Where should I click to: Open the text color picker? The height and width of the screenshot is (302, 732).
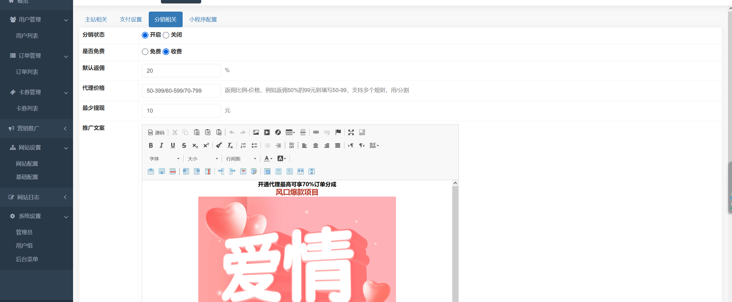268,158
